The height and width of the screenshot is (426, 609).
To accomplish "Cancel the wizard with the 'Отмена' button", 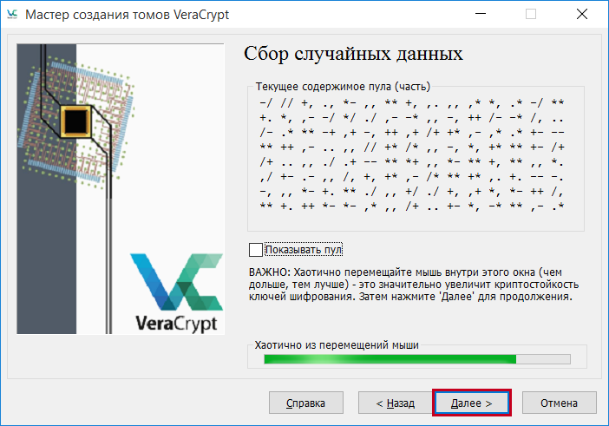I will [x=559, y=403].
